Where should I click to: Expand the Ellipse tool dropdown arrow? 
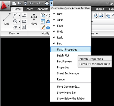[x=19, y=27]
